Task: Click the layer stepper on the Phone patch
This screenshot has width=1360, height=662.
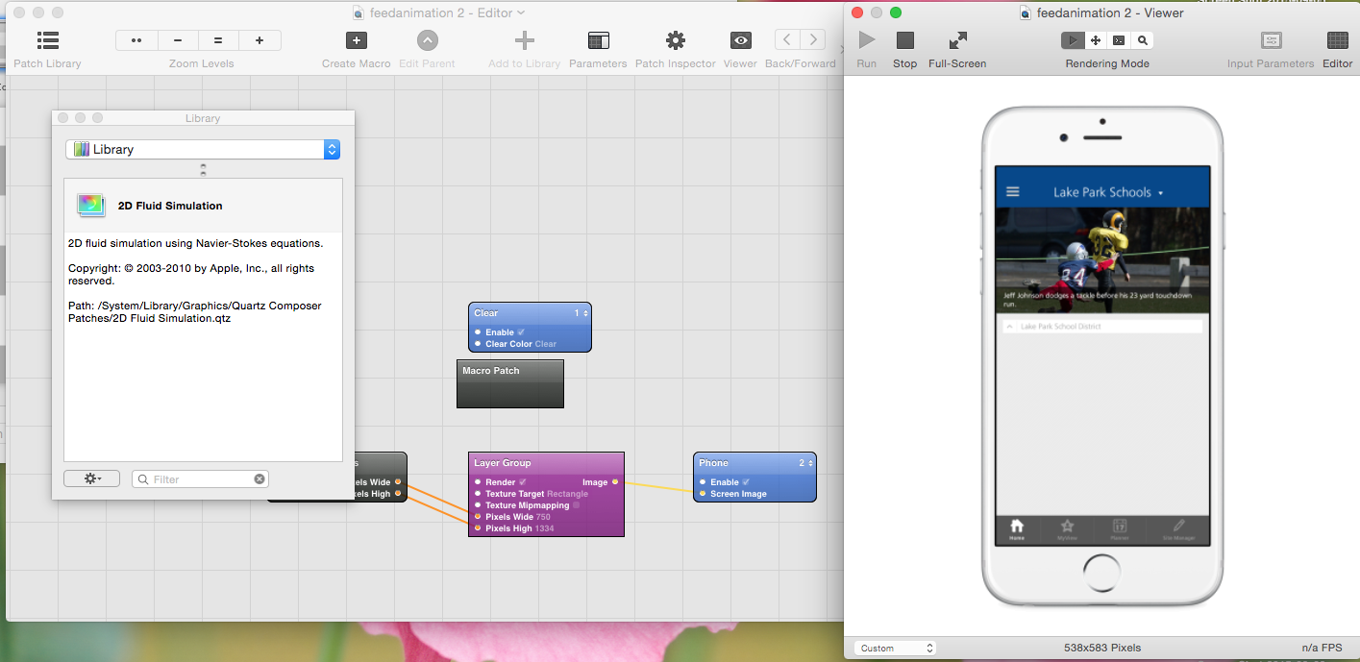Action: [810, 463]
